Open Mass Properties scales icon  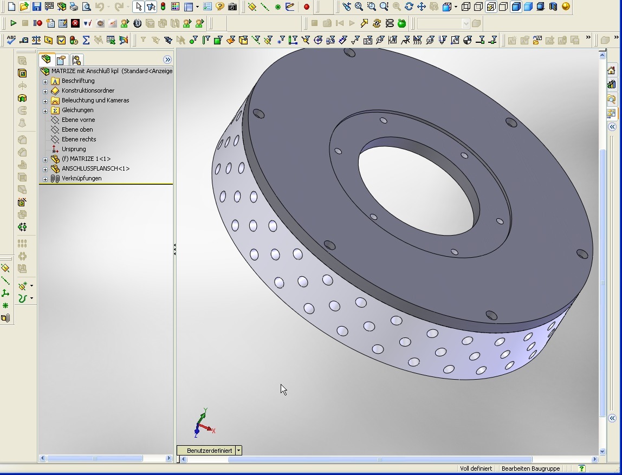point(36,40)
